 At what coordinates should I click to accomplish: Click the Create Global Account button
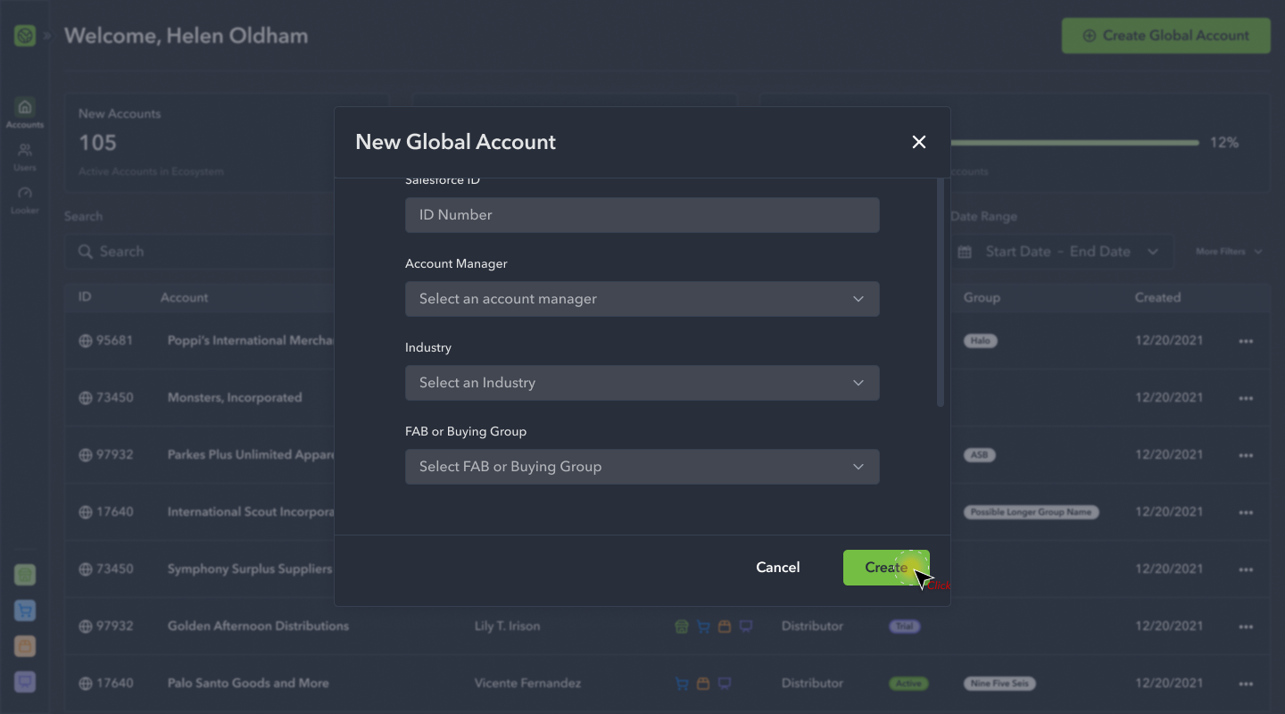(x=1165, y=36)
